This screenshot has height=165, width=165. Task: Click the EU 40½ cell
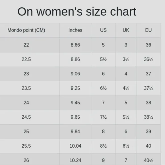[148, 160]
